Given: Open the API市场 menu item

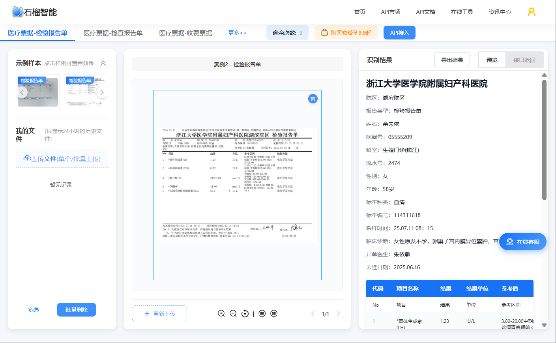Looking at the screenshot, I should point(391,12).
